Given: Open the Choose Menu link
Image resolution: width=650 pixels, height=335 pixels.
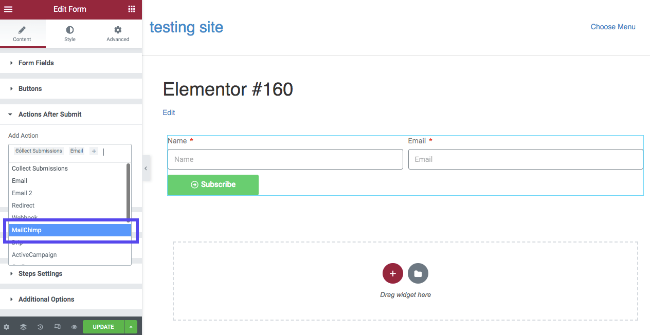Looking at the screenshot, I should coord(612,27).
